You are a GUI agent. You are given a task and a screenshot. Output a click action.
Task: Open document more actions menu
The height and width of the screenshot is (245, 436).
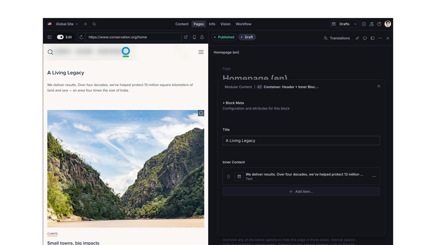click(x=380, y=38)
